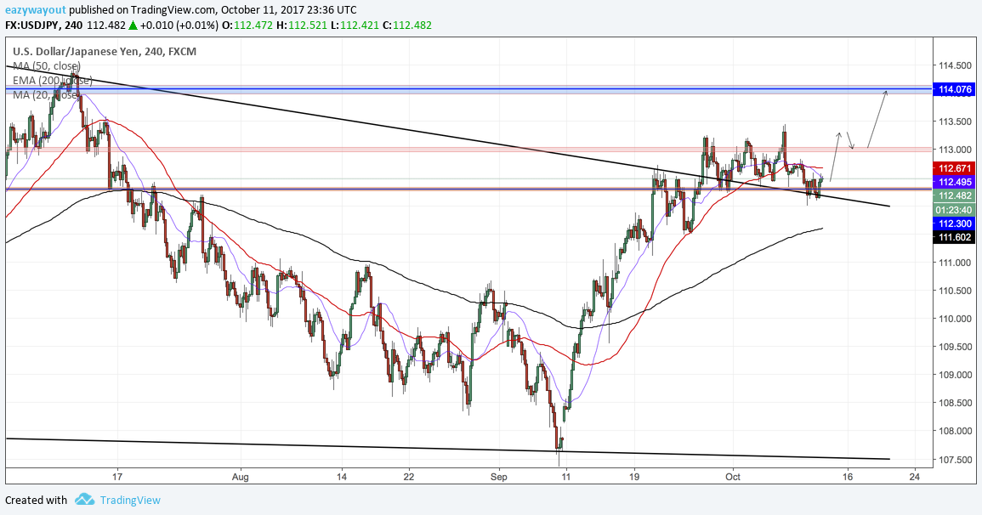Open the TradingView link at the bottom
Viewport: 982px width, 515px height.
point(130,500)
